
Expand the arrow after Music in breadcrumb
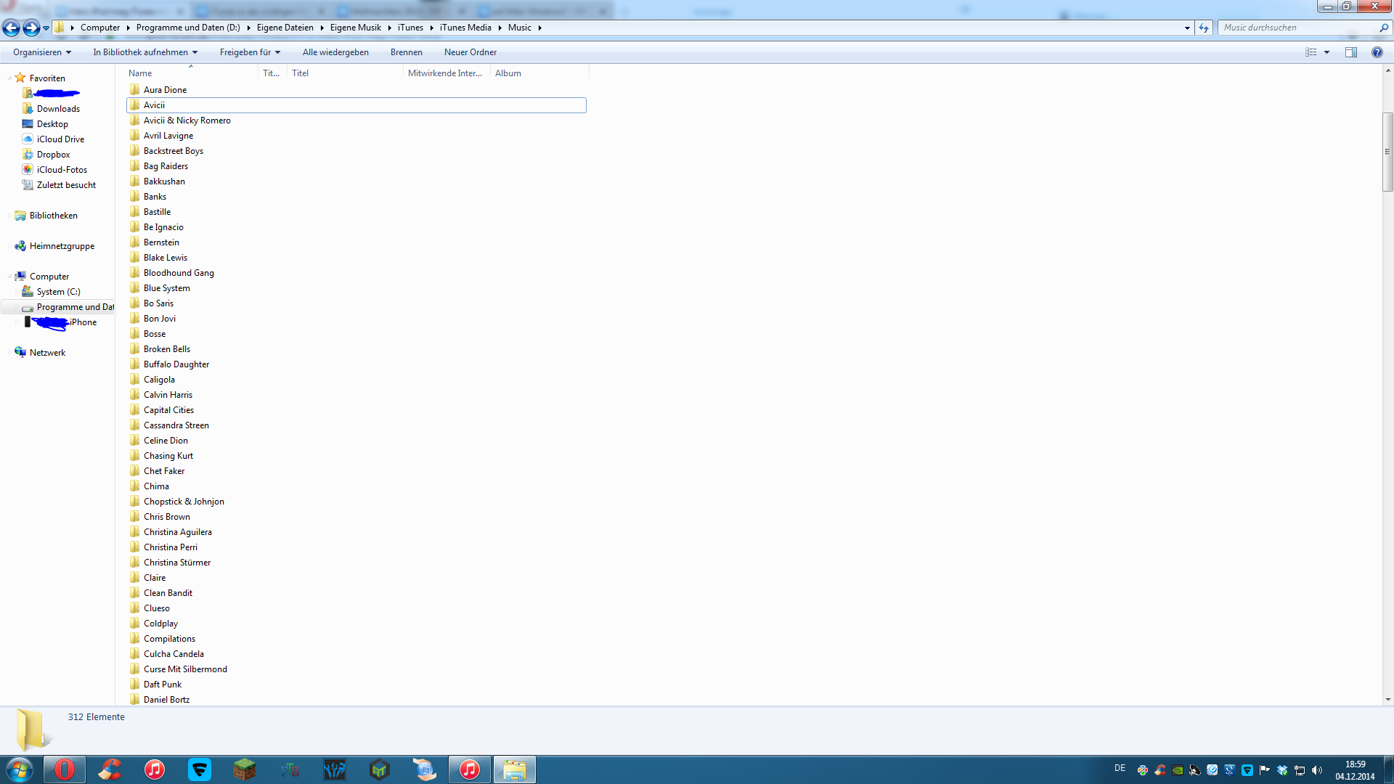pyautogui.click(x=540, y=28)
